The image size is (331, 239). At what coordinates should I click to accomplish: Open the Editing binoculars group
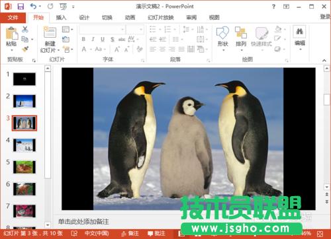tap(299, 38)
